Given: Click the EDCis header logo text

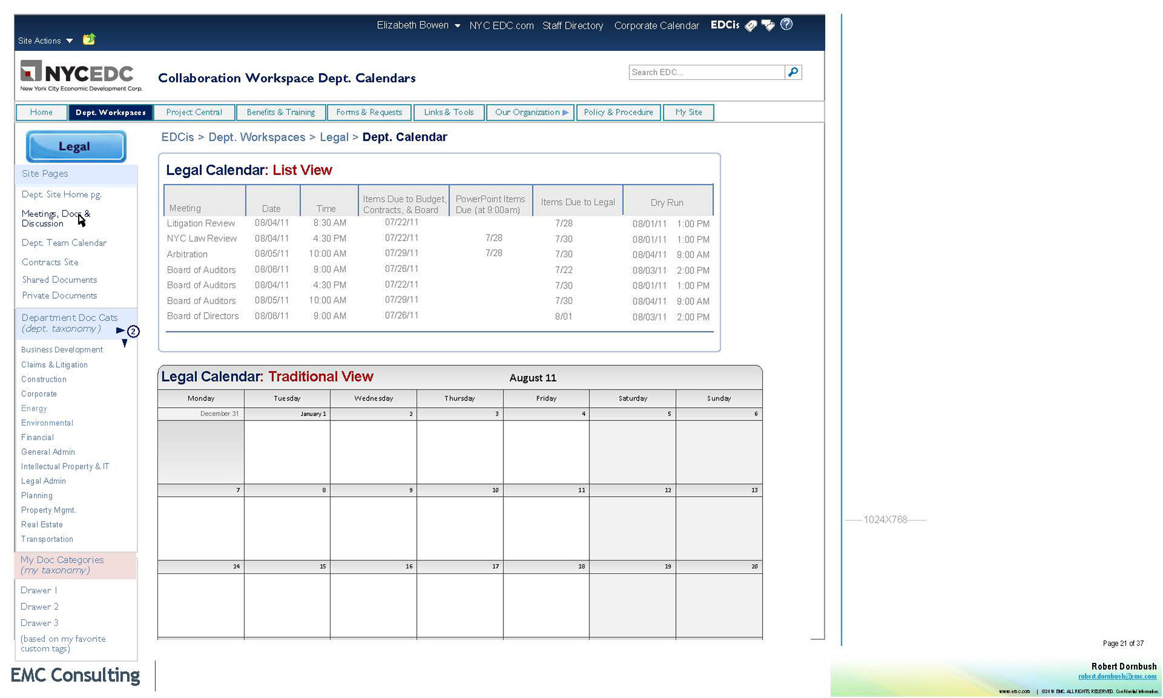Looking at the screenshot, I should (724, 25).
